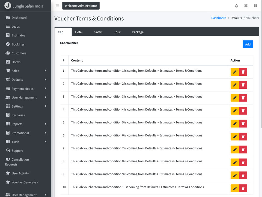Open the grid apps icon in header
The height and width of the screenshot is (197, 262).
[255, 6]
